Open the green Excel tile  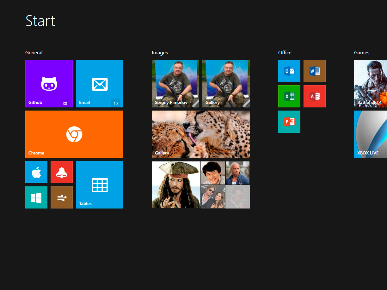(x=289, y=96)
